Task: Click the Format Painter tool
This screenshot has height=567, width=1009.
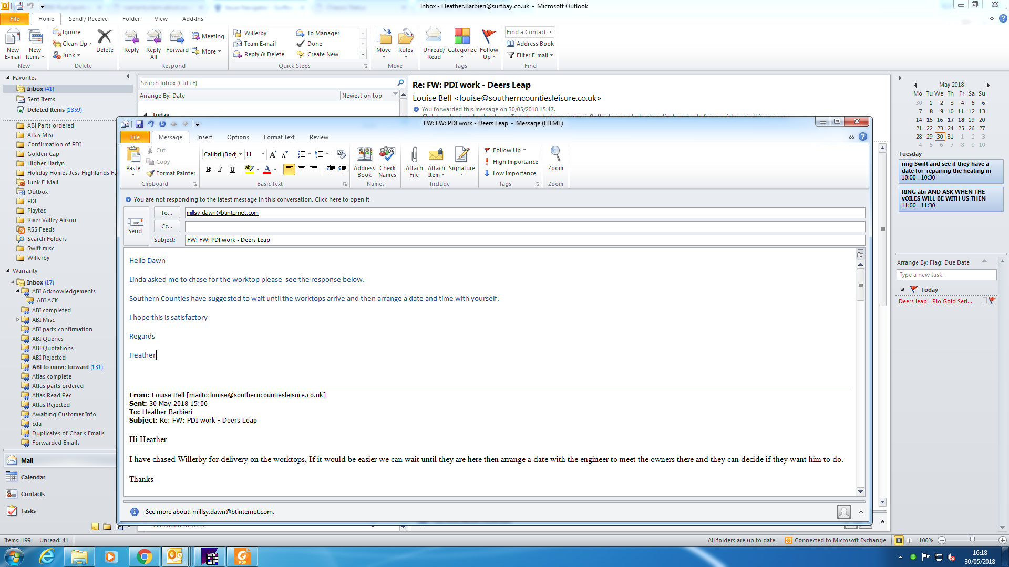Action: [171, 173]
